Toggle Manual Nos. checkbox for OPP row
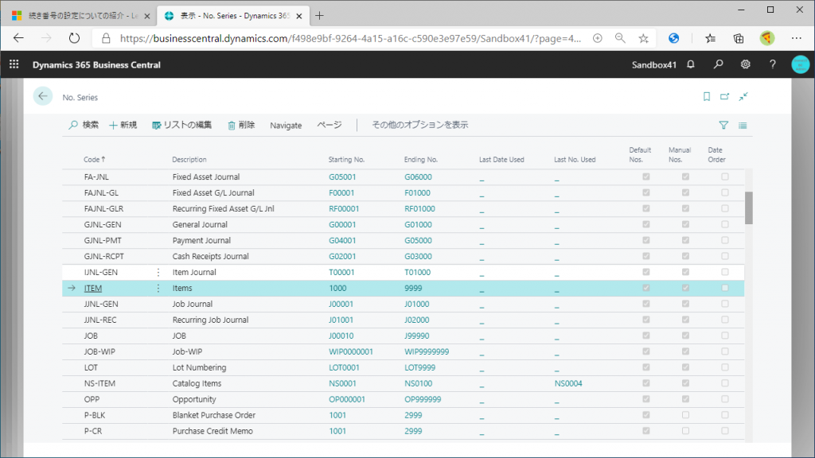The width and height of the screenshot is (815, 458). [x=685, y=399]
